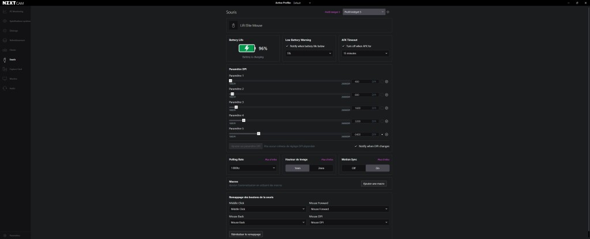Image resolution: width=590 pixels, height=239 pixels.
Task: Open Hauteur de levage Plus d'infos link
Action: [x=327, y=159]
